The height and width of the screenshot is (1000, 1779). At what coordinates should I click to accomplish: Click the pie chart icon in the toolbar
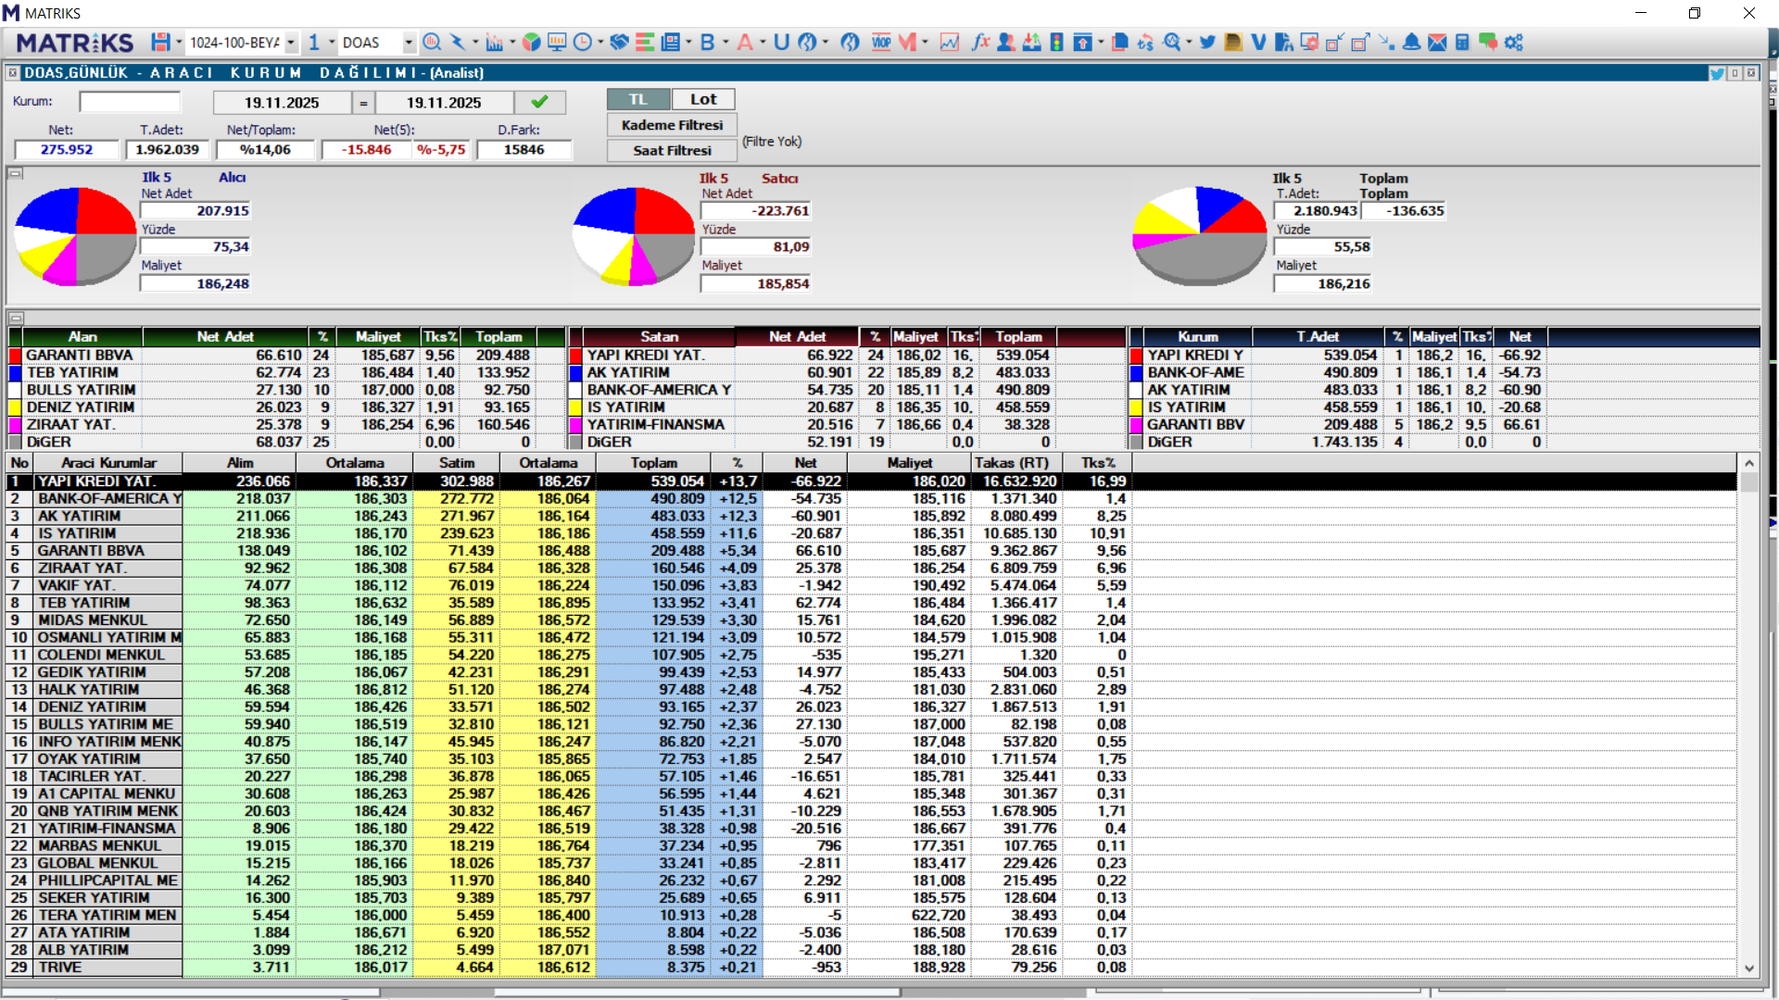pos(531,43)
